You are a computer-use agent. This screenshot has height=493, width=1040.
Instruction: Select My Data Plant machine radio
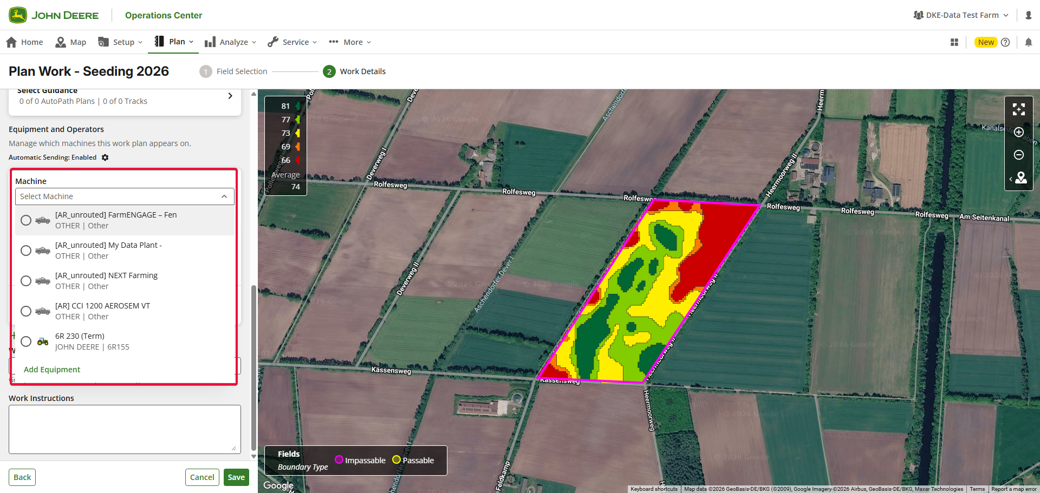(26, 251)
